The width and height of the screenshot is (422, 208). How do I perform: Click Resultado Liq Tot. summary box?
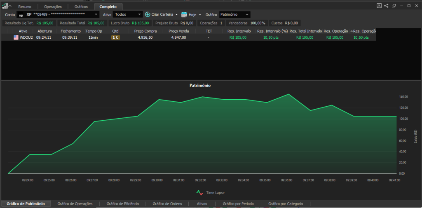29,23
